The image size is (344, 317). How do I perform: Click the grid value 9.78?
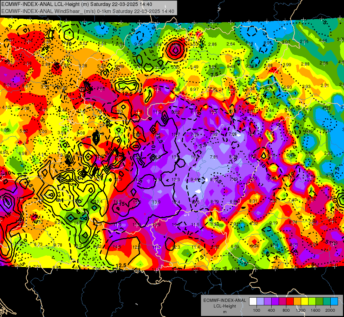click(x=58, y=245)
